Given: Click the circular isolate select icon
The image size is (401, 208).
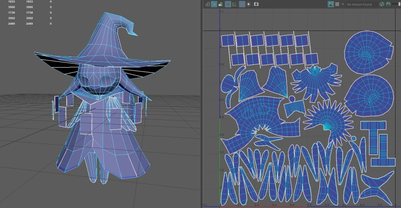Looking at the screenshot, I should (249, 4).
